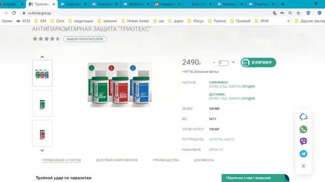The height and width of the screenshot is (182, 325).
Task: Open zoom magnifier in address bar
Action: tap(290, 13)
